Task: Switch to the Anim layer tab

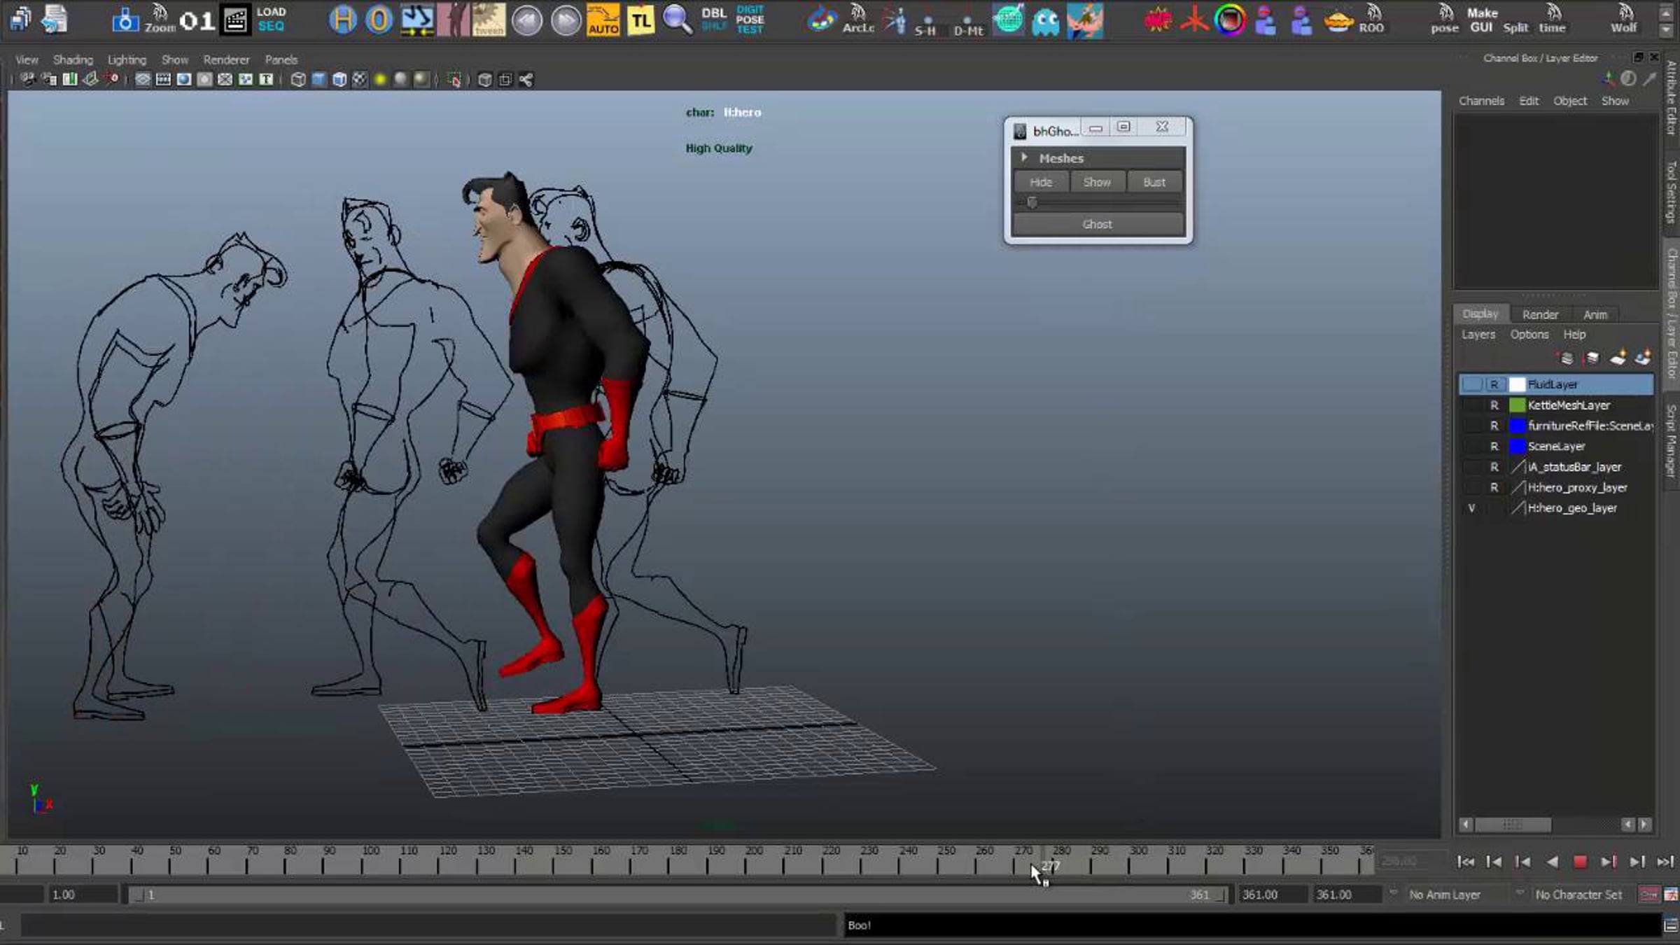Action: tap(1595, 314)
